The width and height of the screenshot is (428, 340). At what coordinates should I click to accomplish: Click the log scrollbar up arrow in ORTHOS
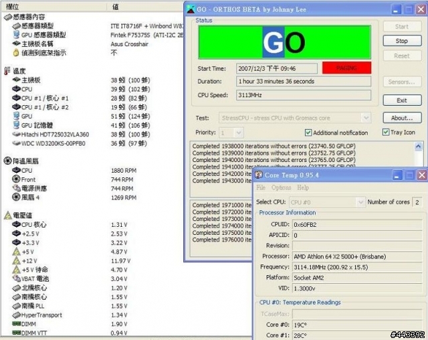[418, 147]
